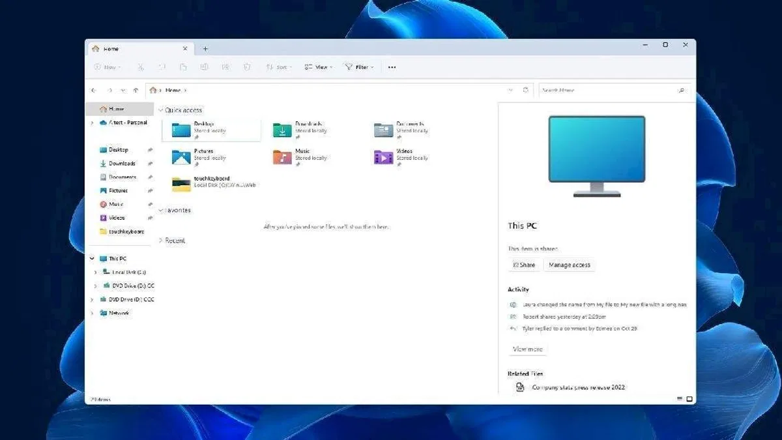This screenshot has height=440, width=782.
Task: Go forward using the right arrow button
Action: (109, 91)
